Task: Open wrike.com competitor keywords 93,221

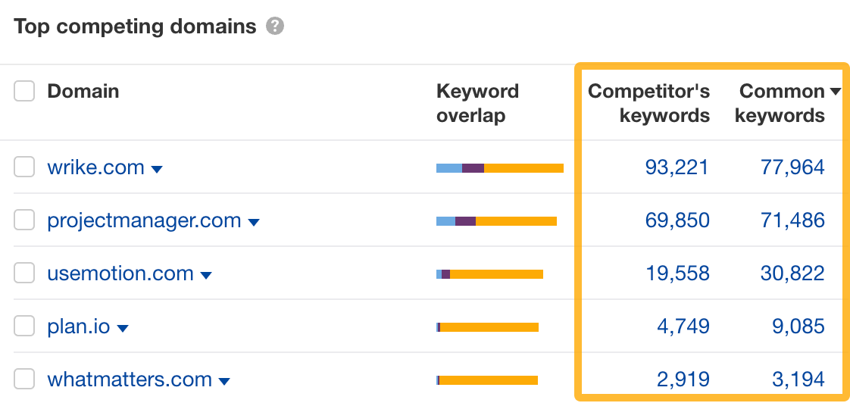Action: 677,167
